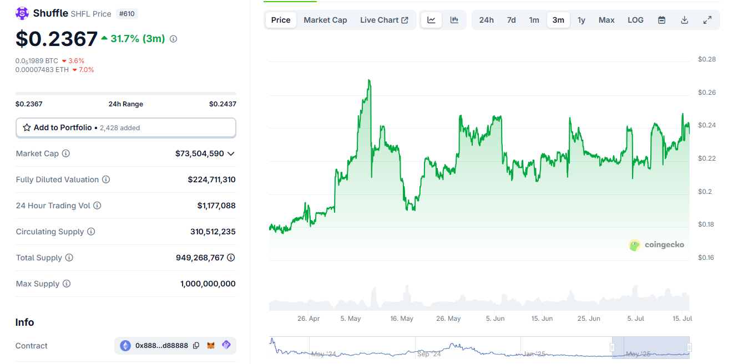Switch to candlestick chart icon
This screenshot has height=364, width=738.
(454, 20)
